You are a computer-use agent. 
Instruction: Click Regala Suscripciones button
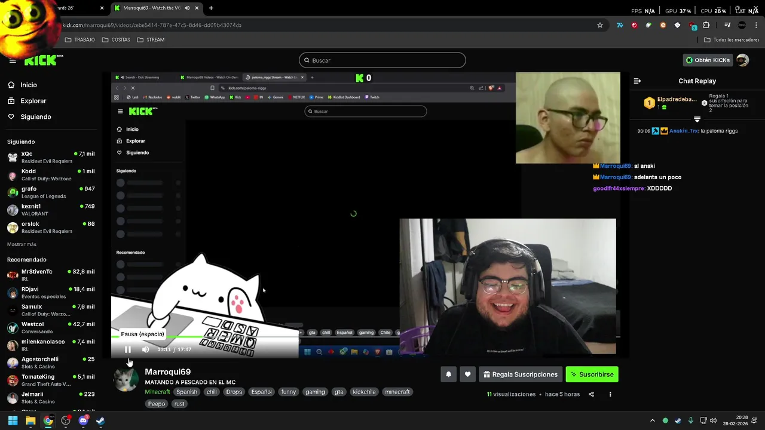(x=521, y=374)
